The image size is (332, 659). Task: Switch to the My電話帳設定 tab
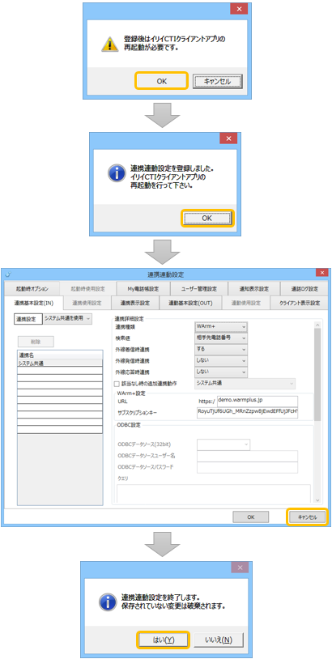pos(143,289)
